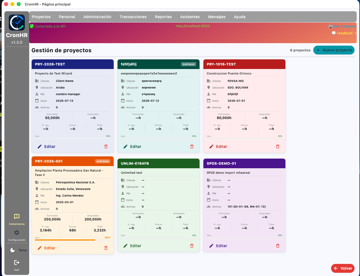Click the red PRY-1016-TEST card header

tap(244, 64)
